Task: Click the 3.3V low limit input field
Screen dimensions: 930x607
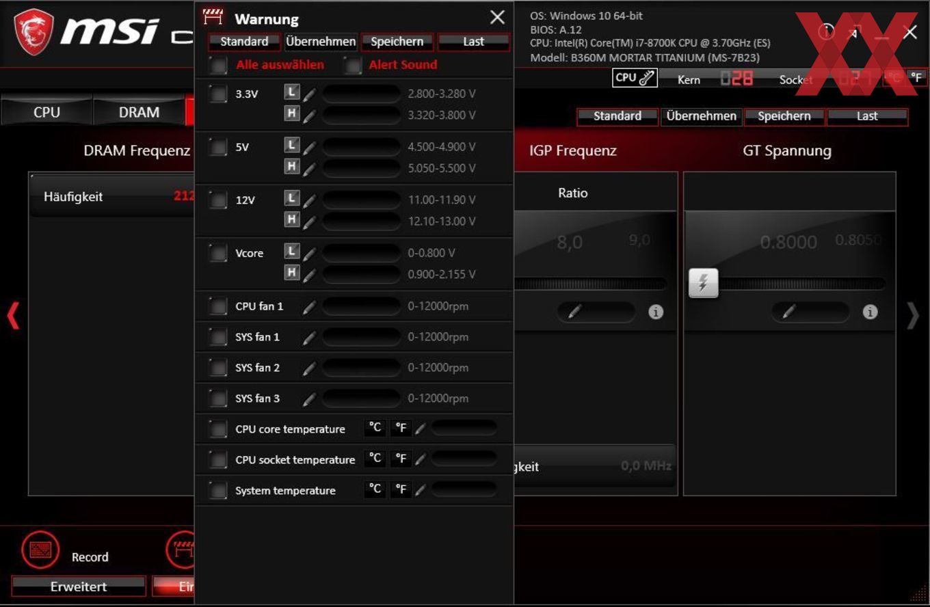Action: (362, 94)
